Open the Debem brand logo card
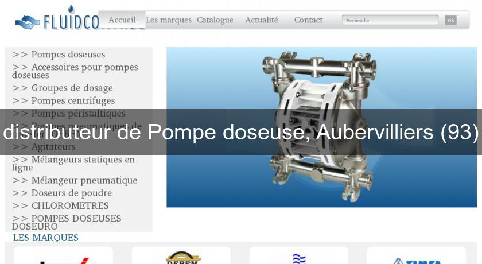 point(181,257)
